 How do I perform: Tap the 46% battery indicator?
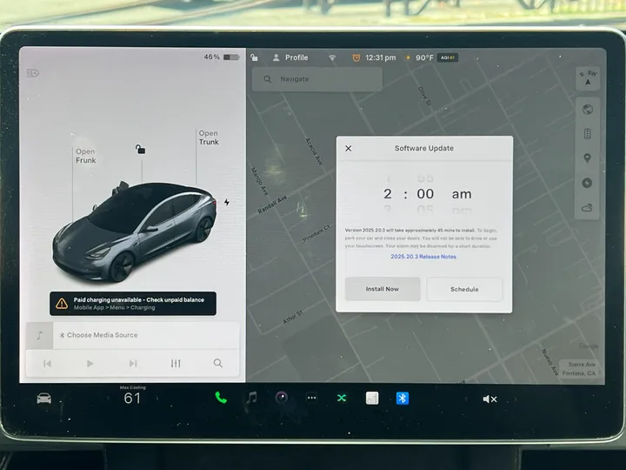[222, 57]
